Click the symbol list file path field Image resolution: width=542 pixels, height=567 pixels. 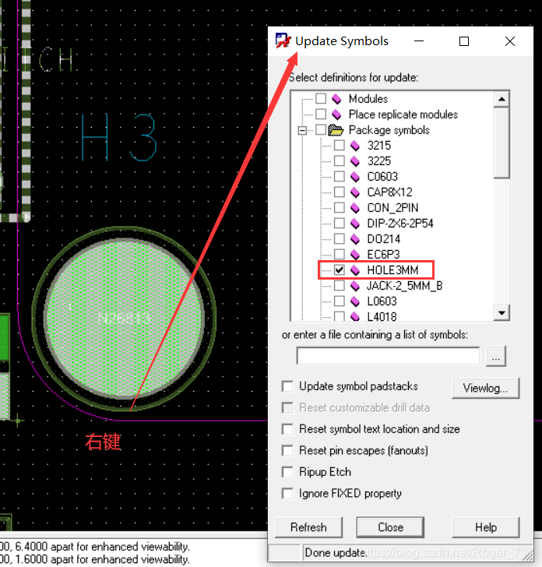(388, 356)
